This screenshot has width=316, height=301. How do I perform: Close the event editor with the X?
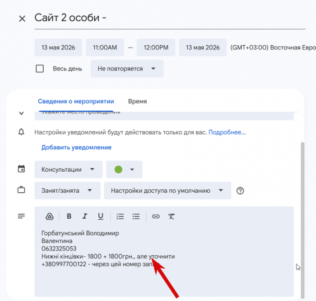[x=22, y=19]
